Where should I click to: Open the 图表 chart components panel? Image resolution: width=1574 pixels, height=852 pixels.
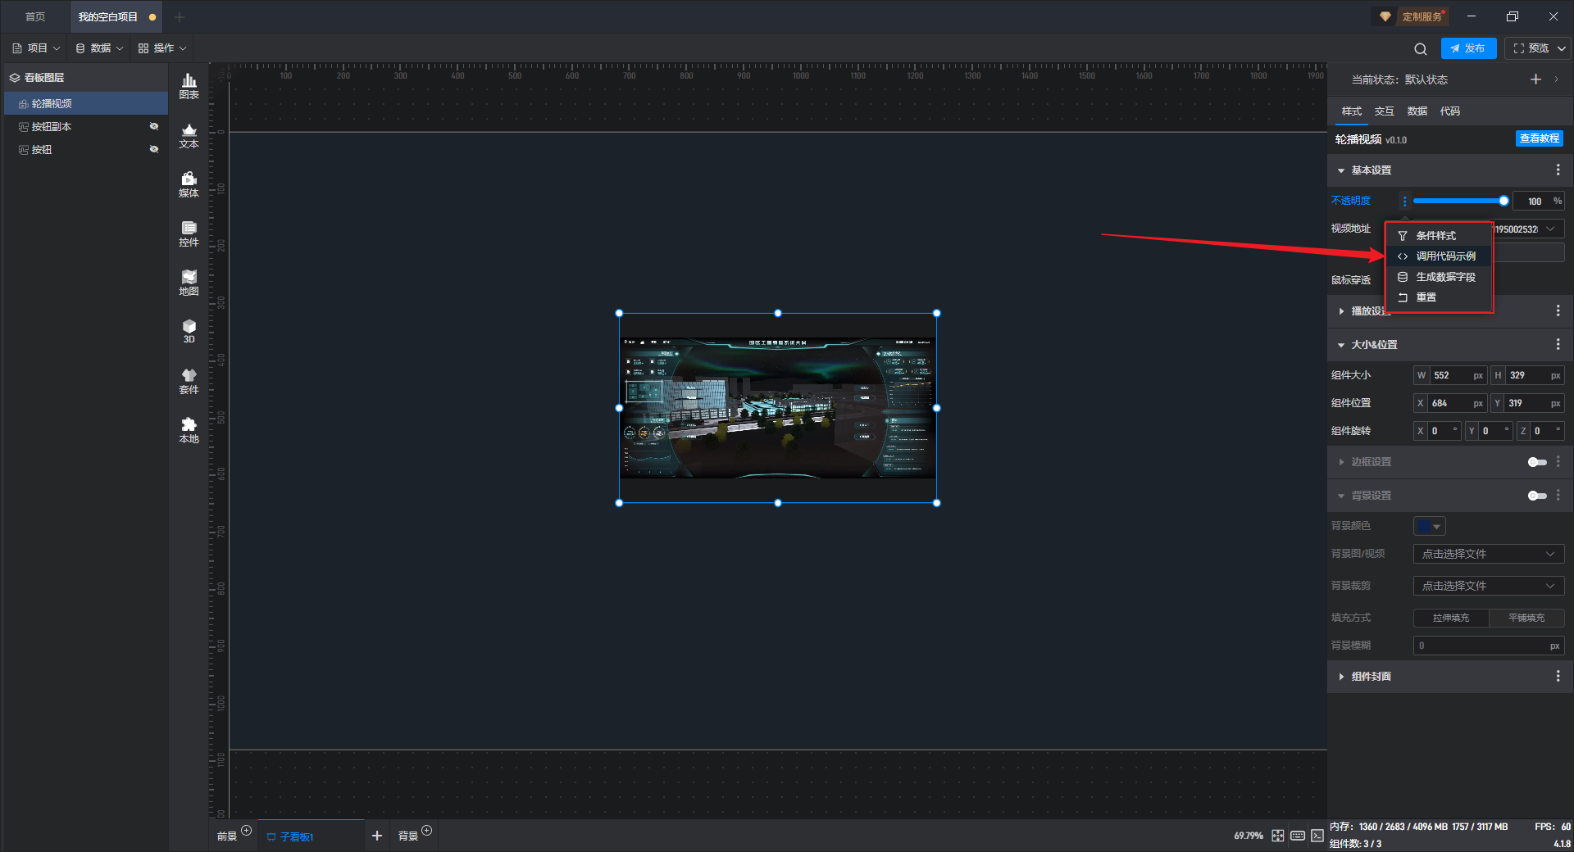pyautogui.click(x=189, y=85)
